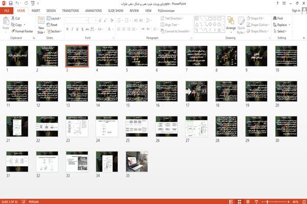The width and height of the screenshot is (307, 204).
Task: Open Shape Effects dropdown
Action: (x=257, y=31)
